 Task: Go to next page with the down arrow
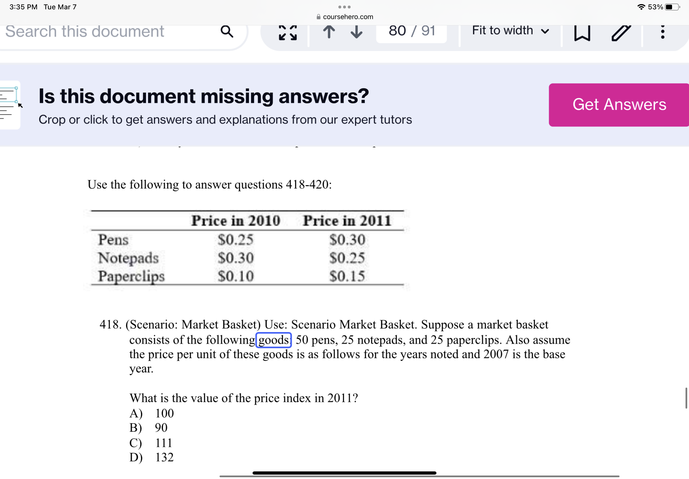[x=356, y=32]
